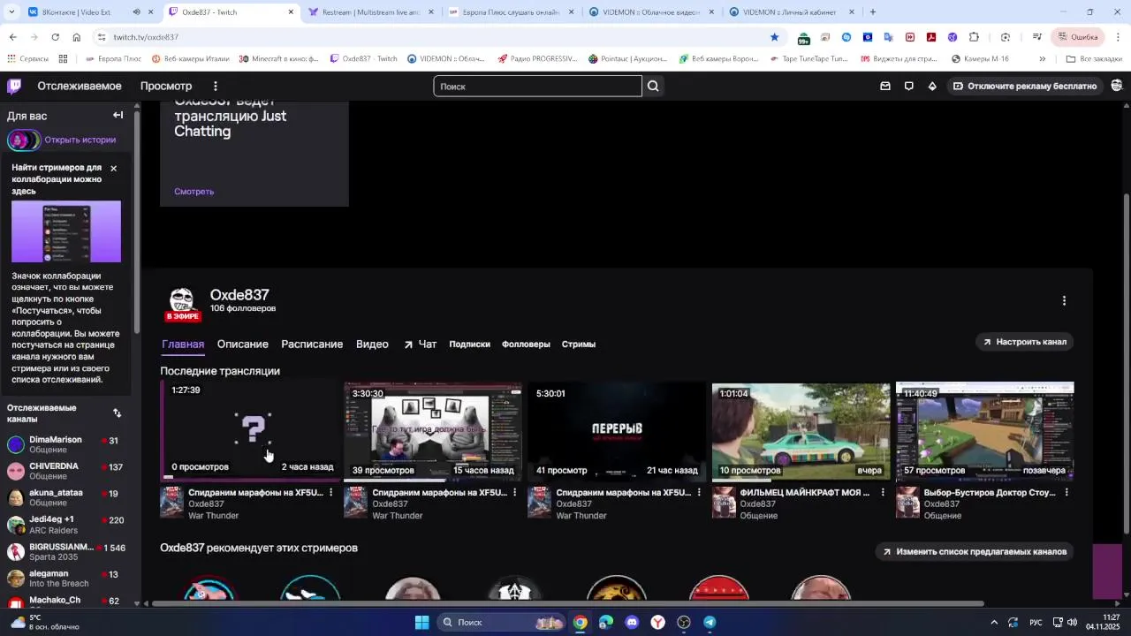Mute the ВКонтакте tab audio icon
The image size is (1131, 636).
136,12
